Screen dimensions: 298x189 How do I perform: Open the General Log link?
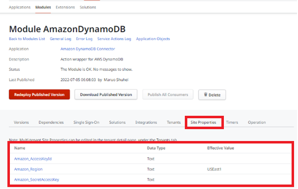tap(60, 39)
